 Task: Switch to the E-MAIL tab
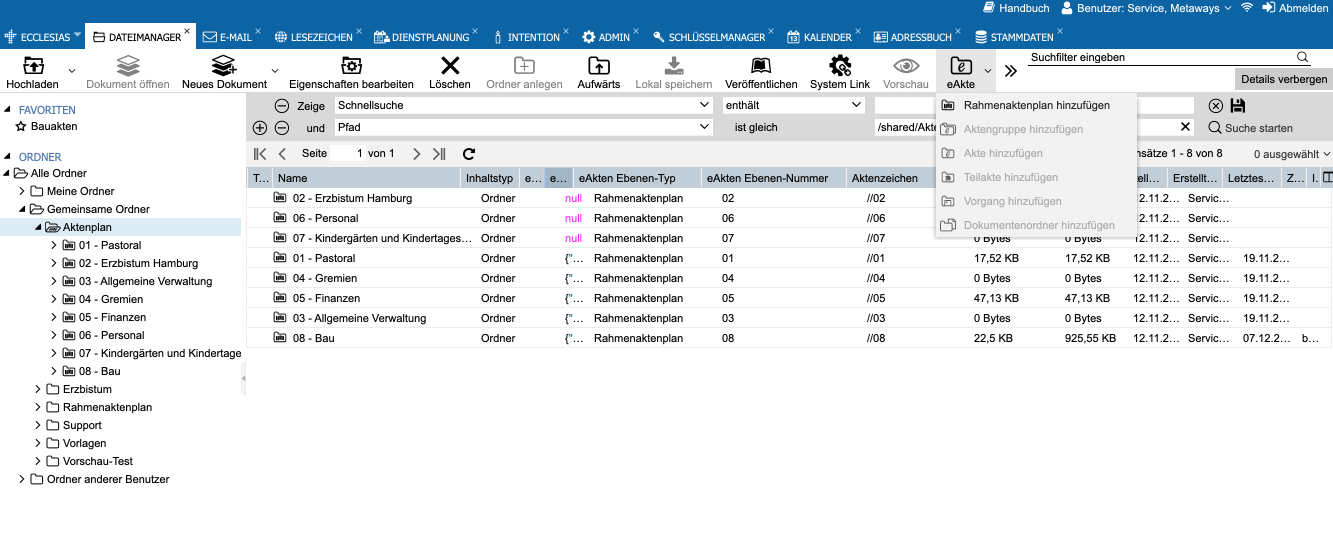[227, 37]
